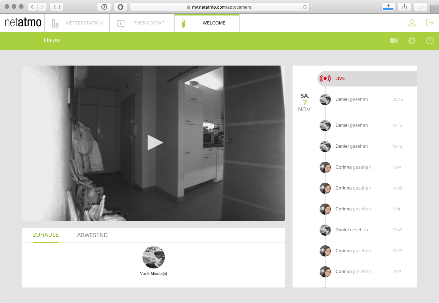Switch to the Wetterstation tab

[x=77, y=23]
